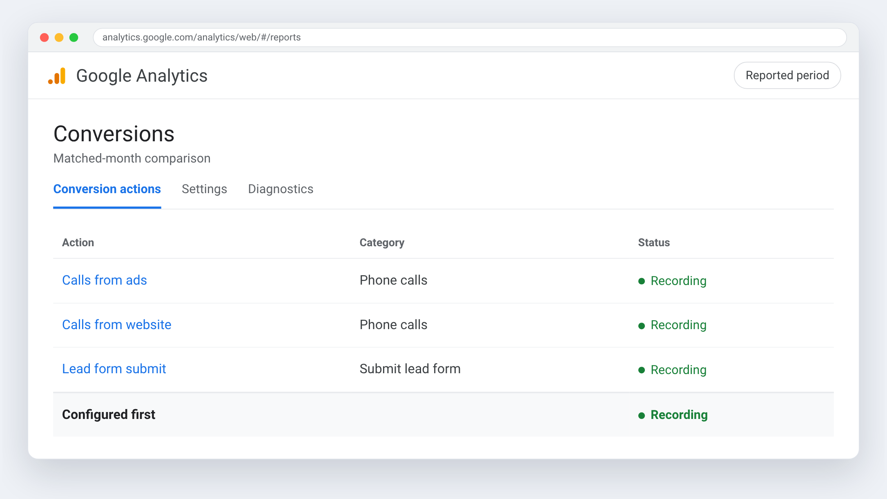Select the Conversion actions tab
Viewport: 887px width, 499px height.
click(107, 189)
